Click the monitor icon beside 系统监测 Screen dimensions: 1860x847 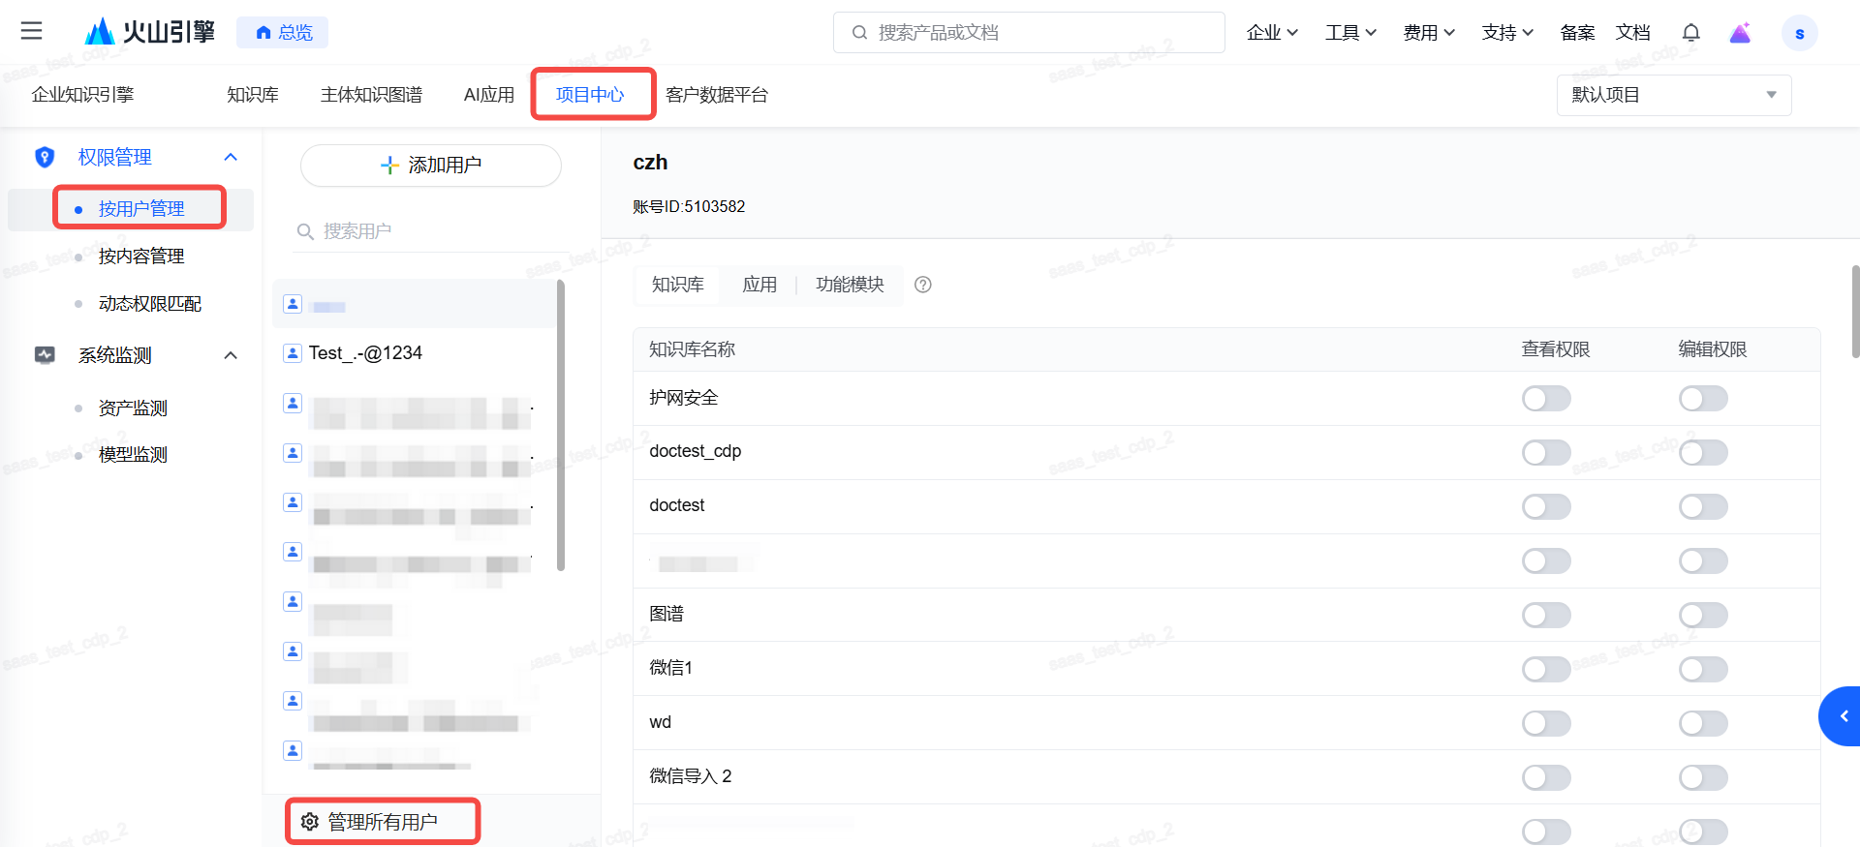pyautogui.click(x=45, y=355)
